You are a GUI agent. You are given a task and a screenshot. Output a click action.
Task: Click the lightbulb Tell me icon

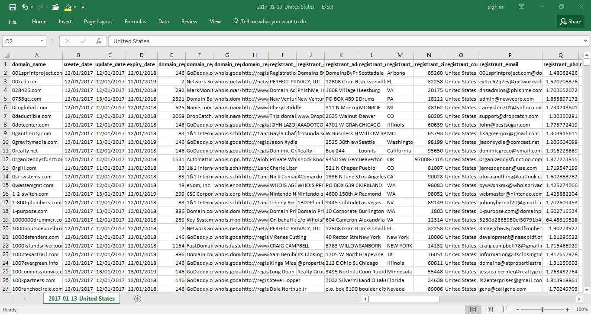[236, 21]
